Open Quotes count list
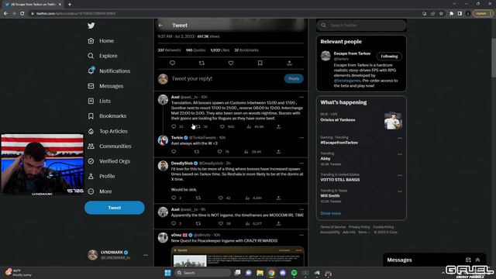The height and width of the screenshot is (279, 496). 195,50
